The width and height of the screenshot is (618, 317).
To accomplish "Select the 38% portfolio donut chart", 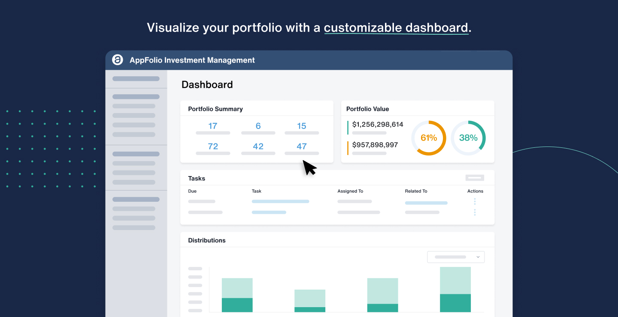I will coord(468,138).
